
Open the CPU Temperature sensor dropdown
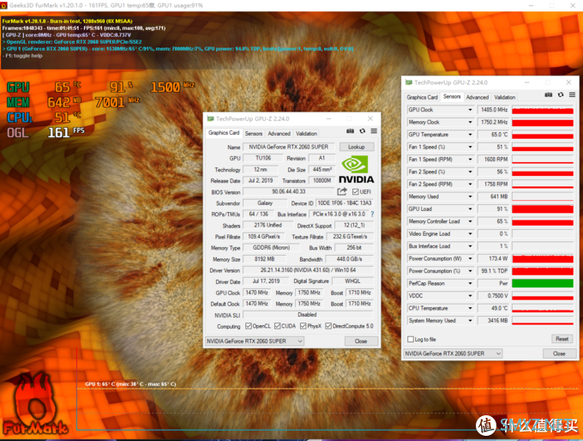(x=470, y=308)
